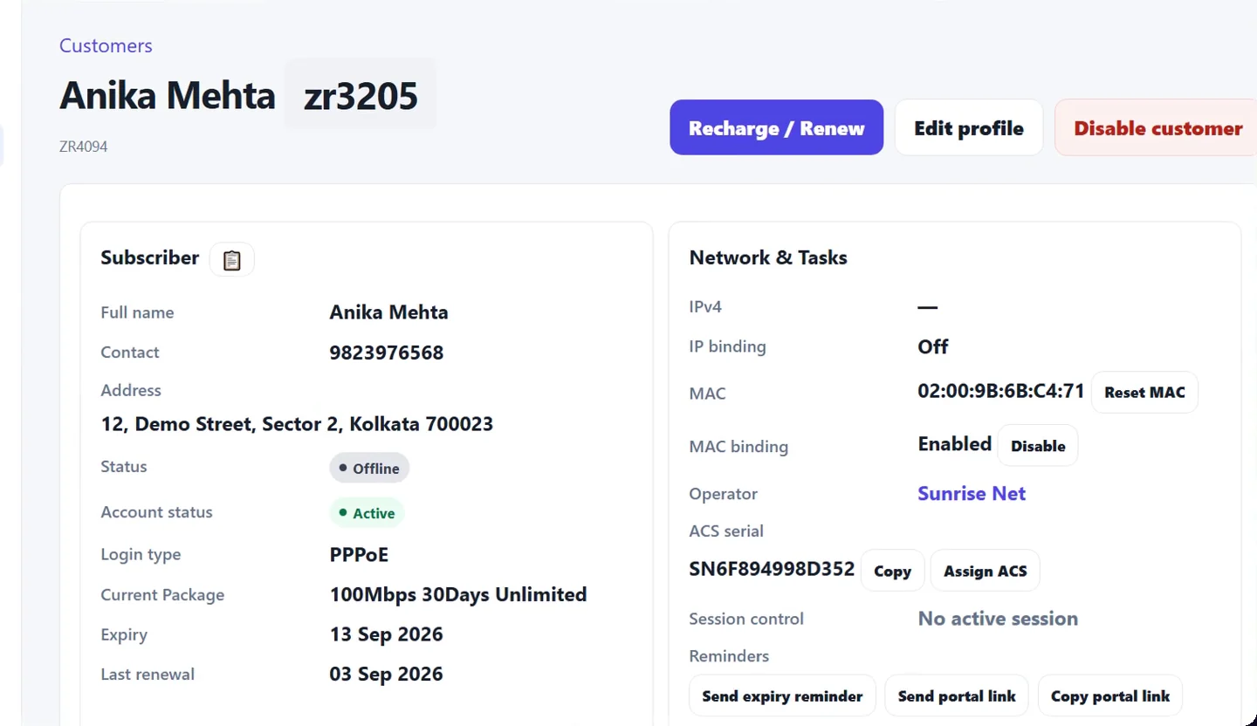Disable MAC binding

(1038, 446)
